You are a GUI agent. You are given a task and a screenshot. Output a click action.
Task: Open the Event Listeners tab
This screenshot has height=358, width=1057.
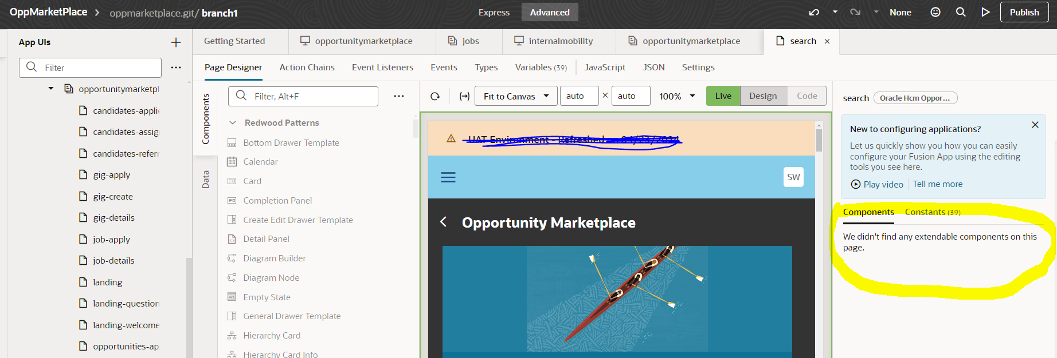382,67
